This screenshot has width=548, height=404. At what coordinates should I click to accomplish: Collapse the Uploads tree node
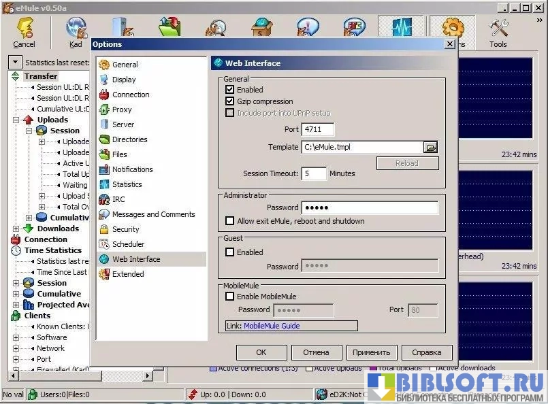coord(16,120)
